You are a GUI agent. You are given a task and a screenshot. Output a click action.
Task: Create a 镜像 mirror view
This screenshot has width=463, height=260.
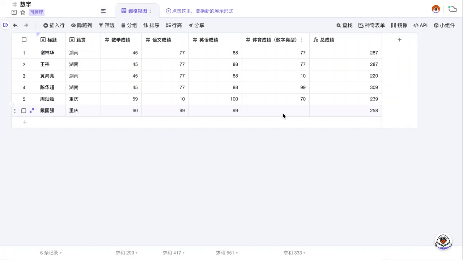tap(399, 25)
